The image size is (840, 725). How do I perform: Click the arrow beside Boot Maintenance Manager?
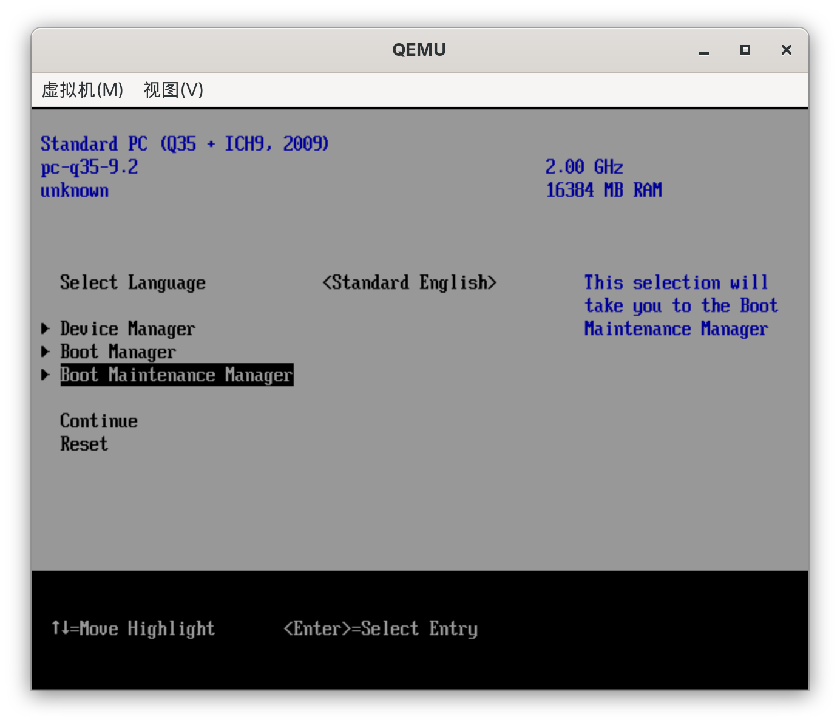(x=46, y=375)
